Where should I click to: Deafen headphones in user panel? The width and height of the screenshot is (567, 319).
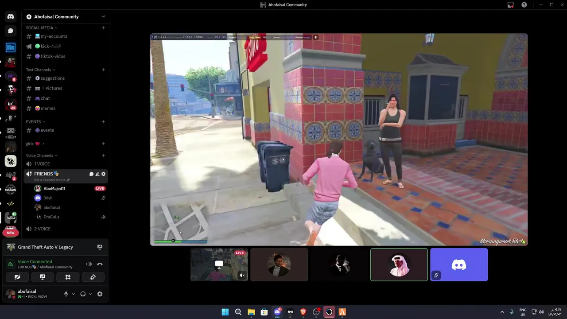83,294
